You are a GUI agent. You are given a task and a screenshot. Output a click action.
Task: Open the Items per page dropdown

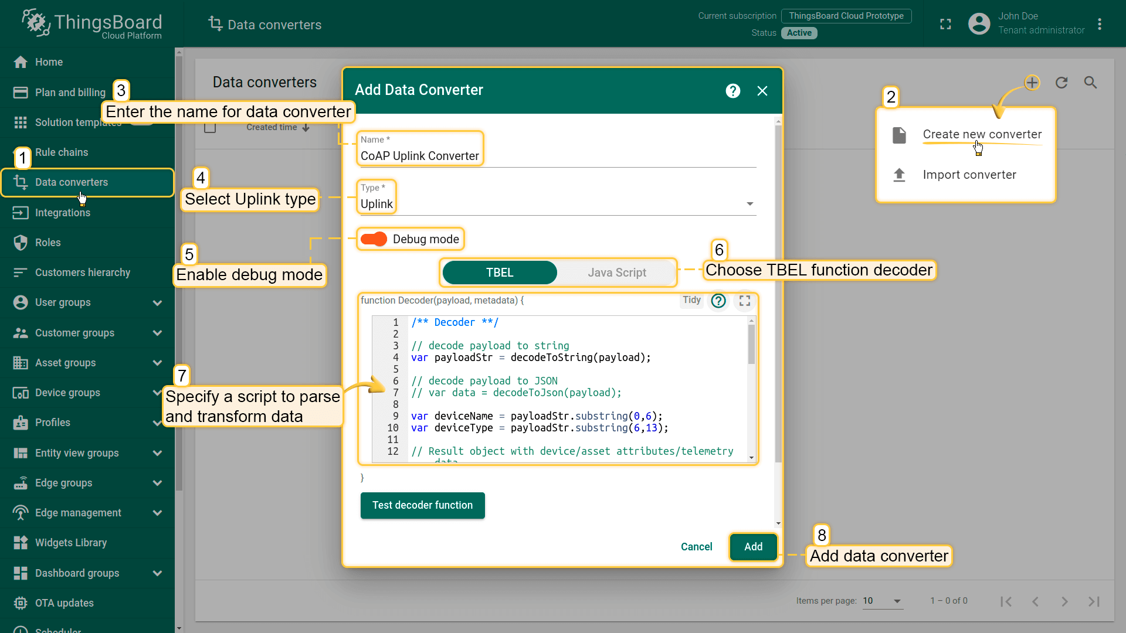tap(882, 601)
